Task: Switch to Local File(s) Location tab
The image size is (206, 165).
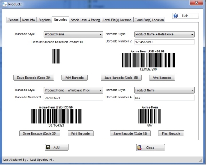Action: click(117, 20)
